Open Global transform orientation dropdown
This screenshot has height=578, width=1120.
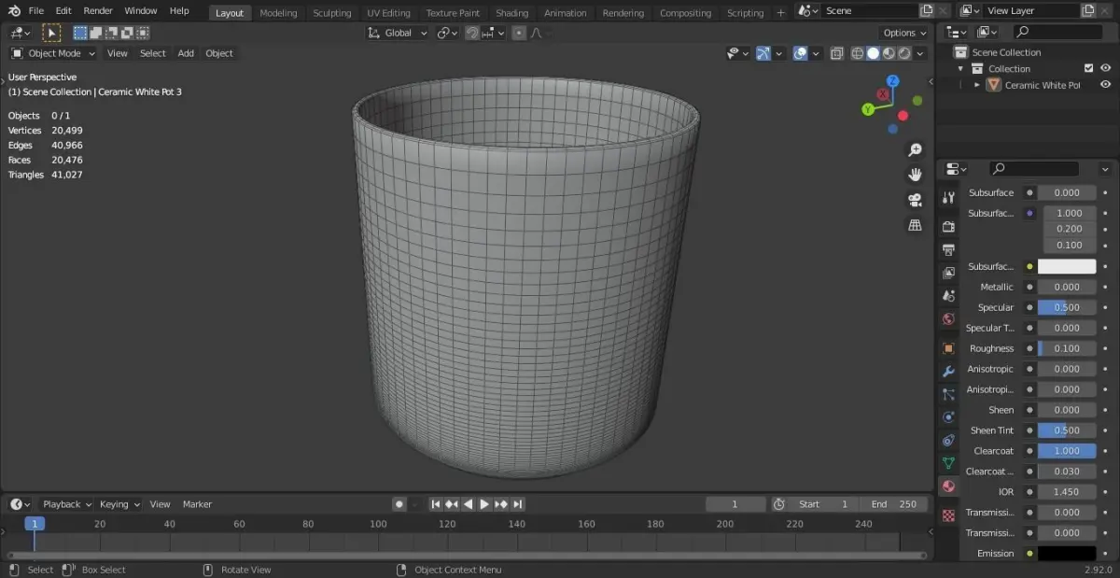tap(398, 33)
